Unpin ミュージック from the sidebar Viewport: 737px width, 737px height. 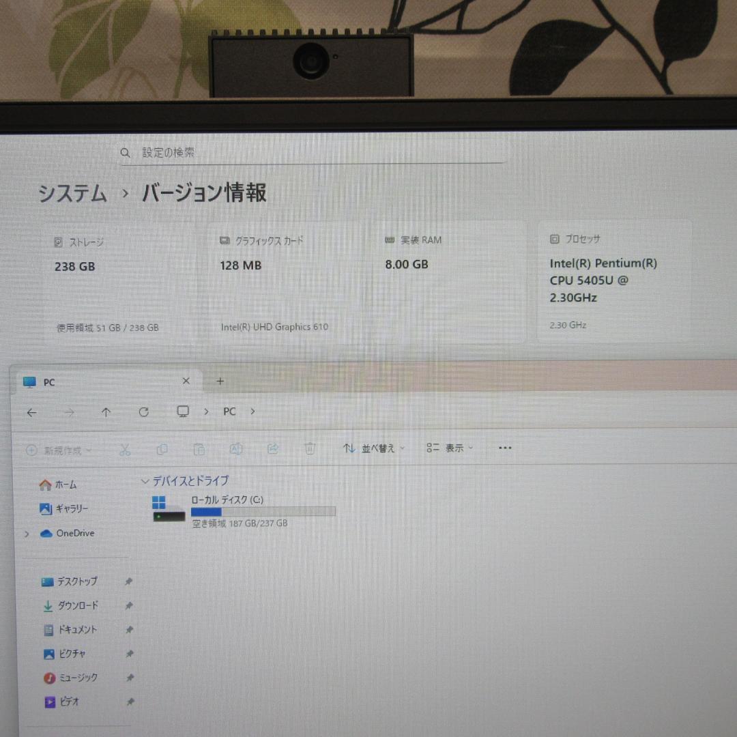click(x=129, y=678)
